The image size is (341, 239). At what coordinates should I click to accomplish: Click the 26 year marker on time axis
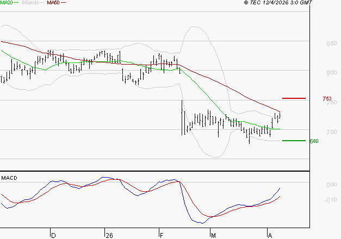109,236
